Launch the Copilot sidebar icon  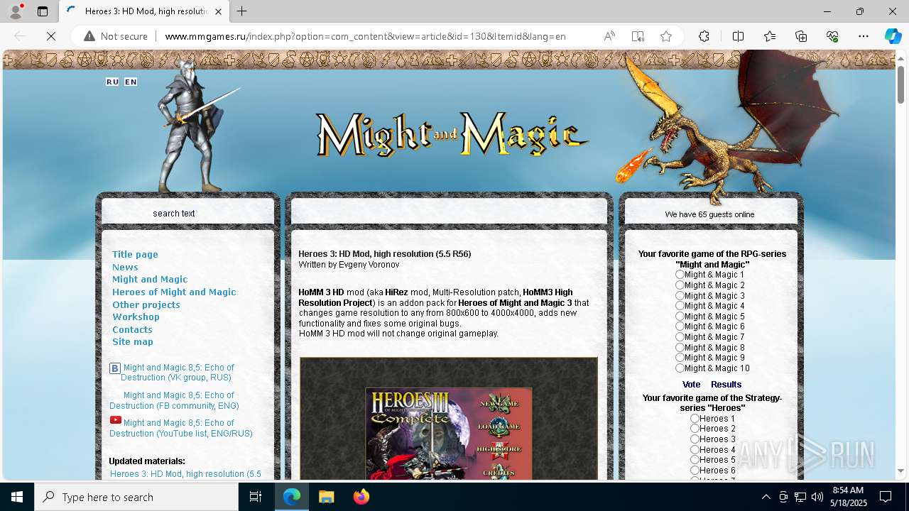click(893, 36)
